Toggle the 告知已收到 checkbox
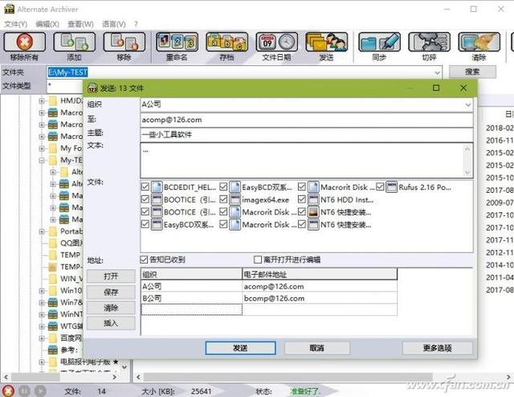The image size is (514, 397). point(144,260)
